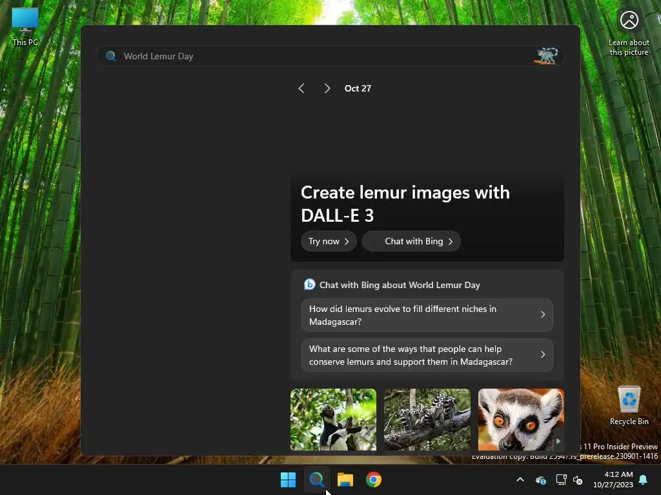Open the lemurs on a branch thumbnail
The image size is (661, 495).
coord(427,420)
